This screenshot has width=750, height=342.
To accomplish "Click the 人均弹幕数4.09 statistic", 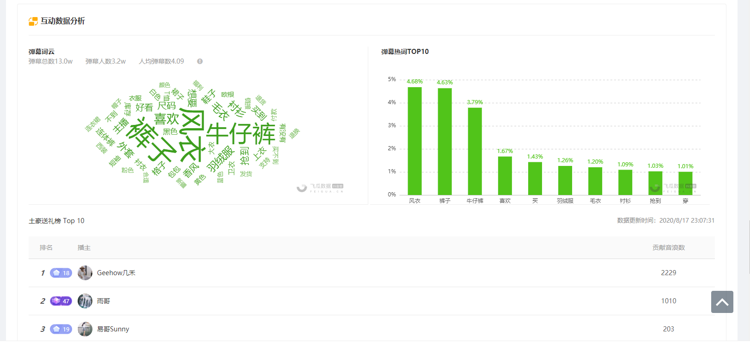I will (x=161, y=61).
